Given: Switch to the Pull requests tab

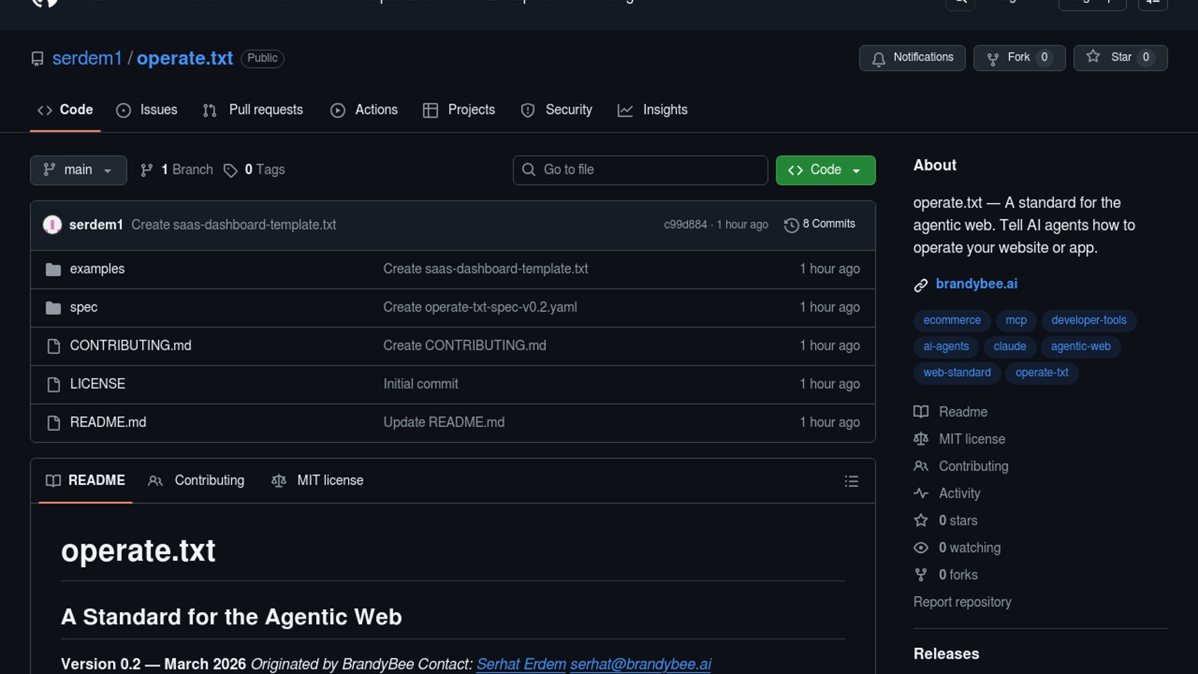Looking at the screenshot, I should pos(253,110).
